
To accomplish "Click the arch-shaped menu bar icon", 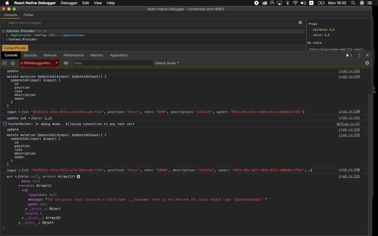I will (272, 3).
